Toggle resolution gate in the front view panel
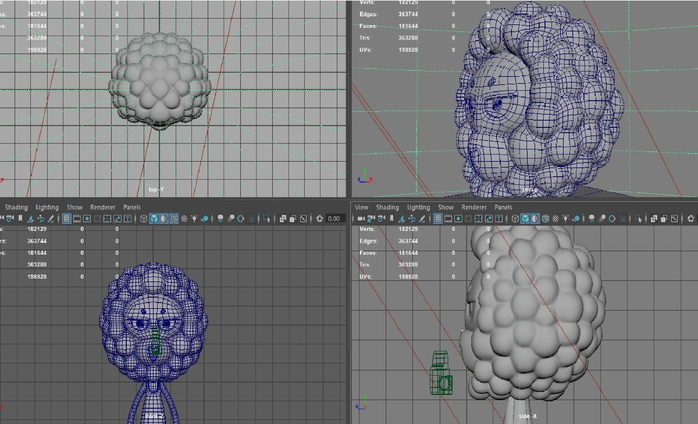 click(87, 219)
